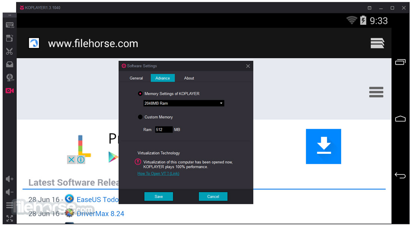This screenshot has height=226, width=412.
Task: Decrease volume with speaker minus icon
Action: click(x=9, y=192)
